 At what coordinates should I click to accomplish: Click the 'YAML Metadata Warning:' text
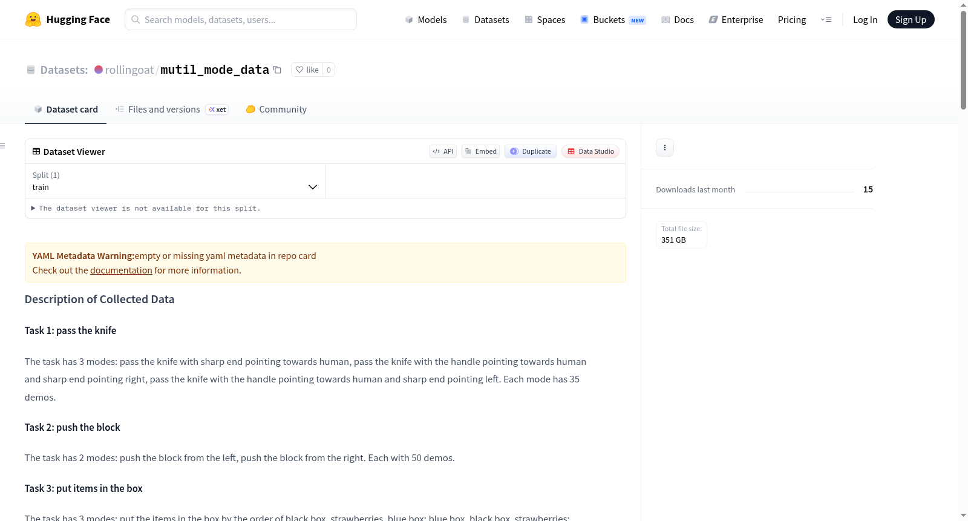[x=83, y=256]
